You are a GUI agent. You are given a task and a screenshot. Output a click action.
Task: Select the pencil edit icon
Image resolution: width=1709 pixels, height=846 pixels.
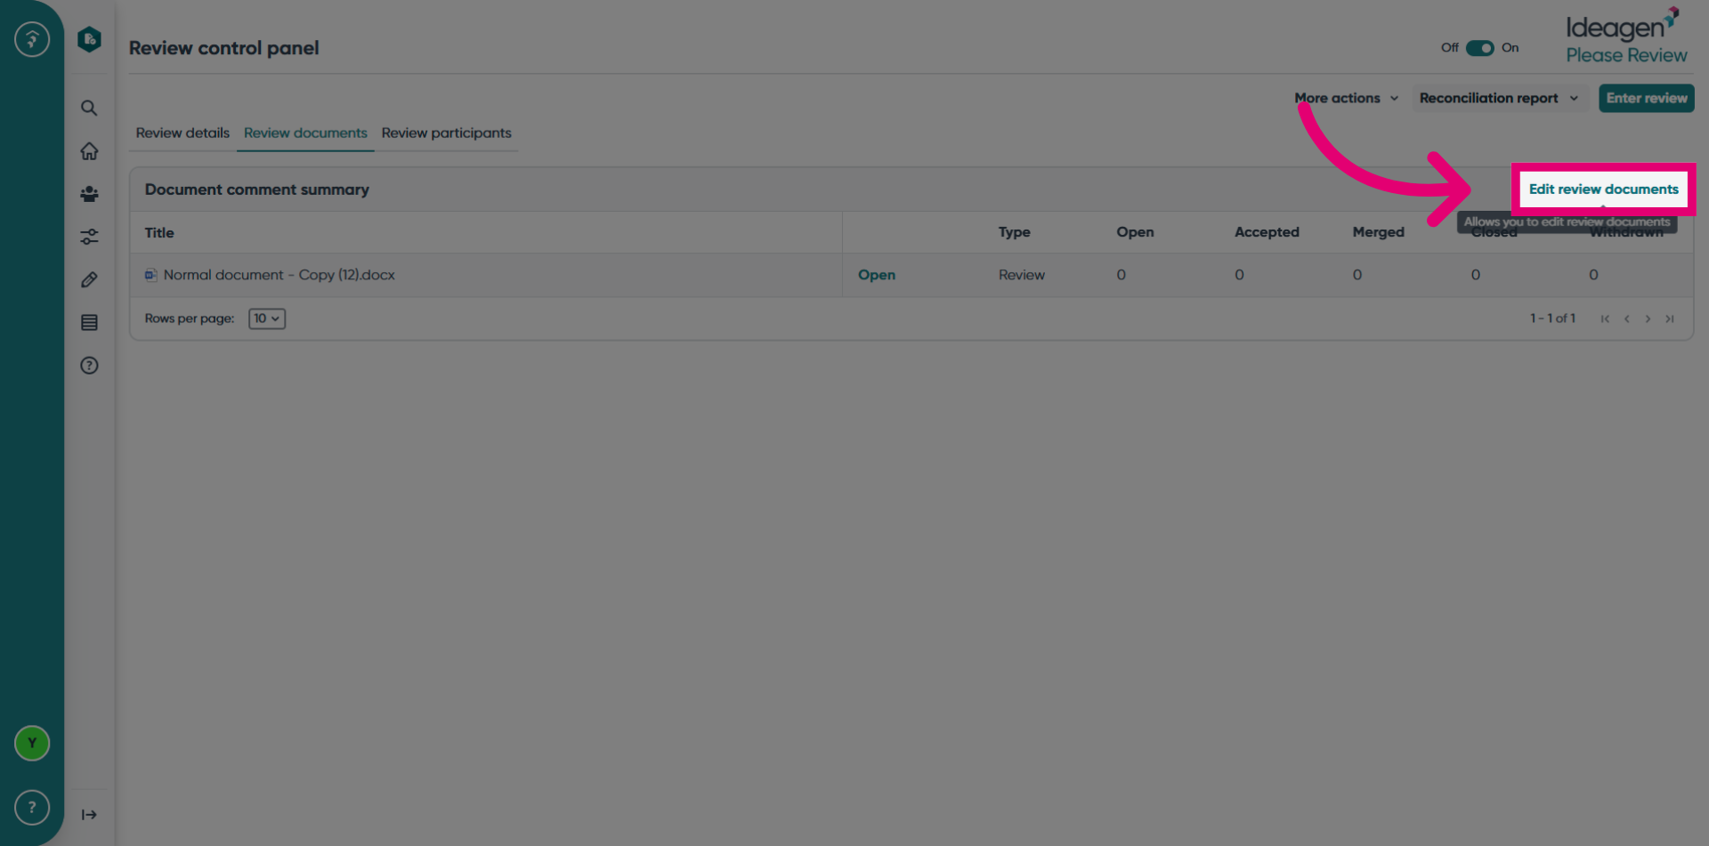tap(89, 279)
